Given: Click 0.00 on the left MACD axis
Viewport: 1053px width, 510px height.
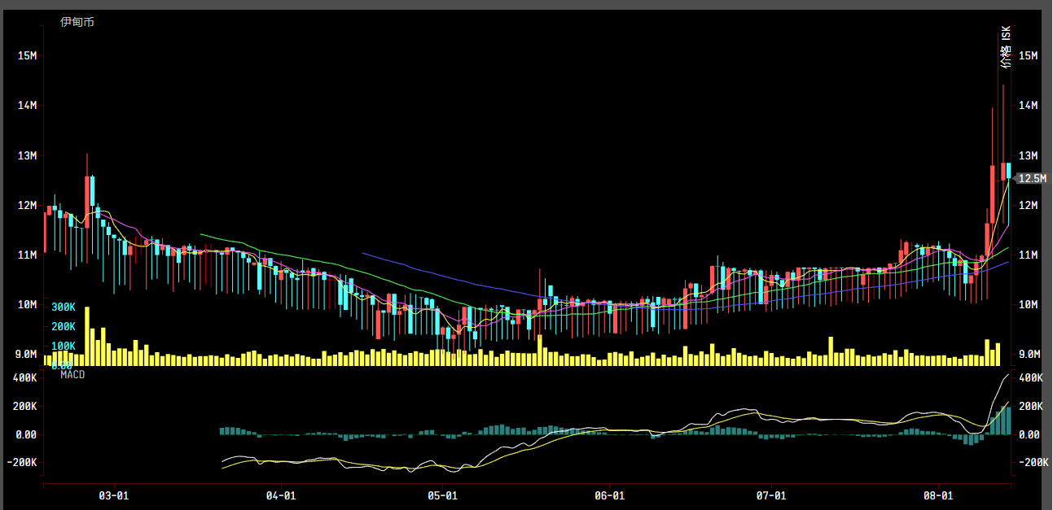Looking at the screenshot, I should 27,434.
